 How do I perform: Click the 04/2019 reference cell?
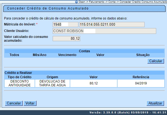click(141, 83)
